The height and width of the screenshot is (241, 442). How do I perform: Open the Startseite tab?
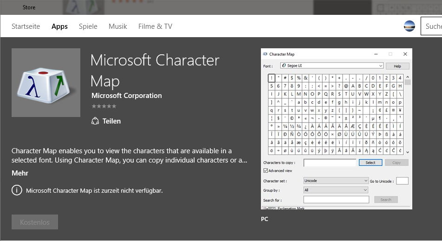pos(26,26)
